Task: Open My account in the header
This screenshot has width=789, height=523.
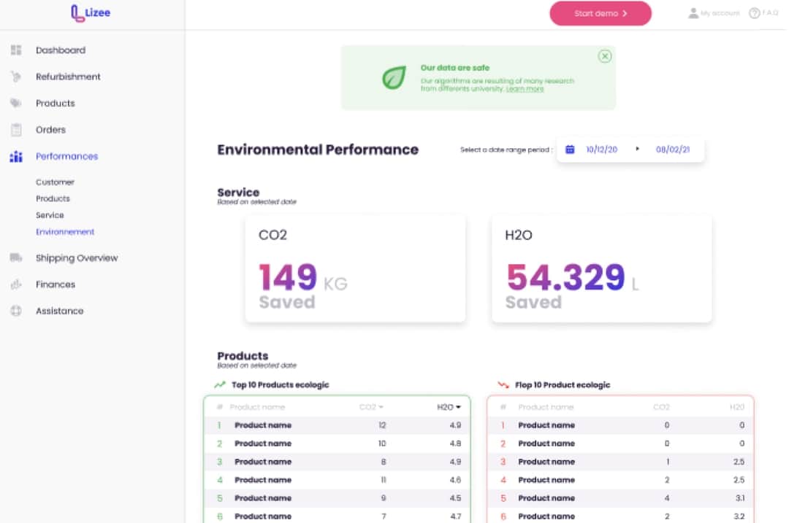Action: pos(714,13)
